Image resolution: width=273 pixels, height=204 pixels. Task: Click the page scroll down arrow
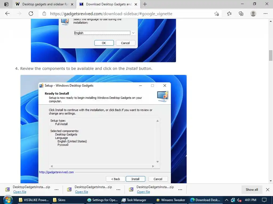[x=271, y=181]
